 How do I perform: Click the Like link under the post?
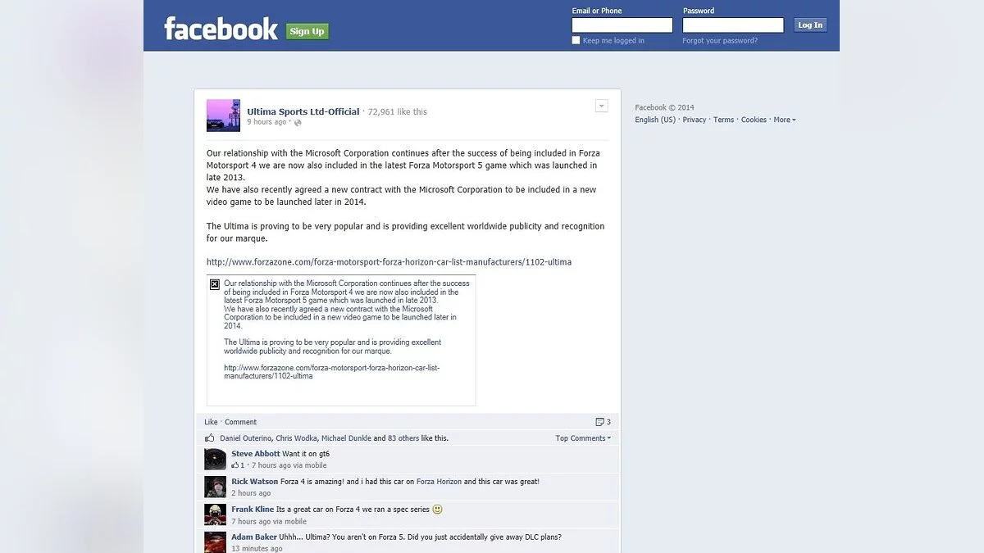pyautogui.click(x=211, y=422)
